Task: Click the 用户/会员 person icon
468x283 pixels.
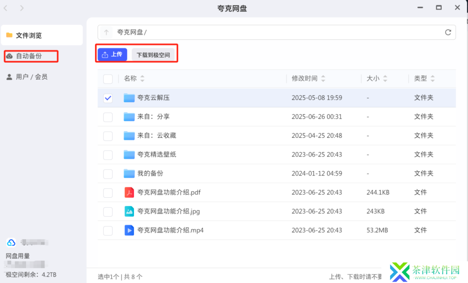Action: [x=9, y=77]
